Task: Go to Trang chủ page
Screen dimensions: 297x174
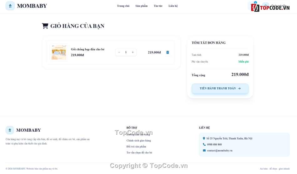Action: (x=123, y=6)
